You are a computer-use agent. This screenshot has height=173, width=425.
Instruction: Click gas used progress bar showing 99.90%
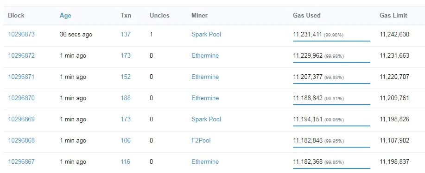click(x=331, y=41)
